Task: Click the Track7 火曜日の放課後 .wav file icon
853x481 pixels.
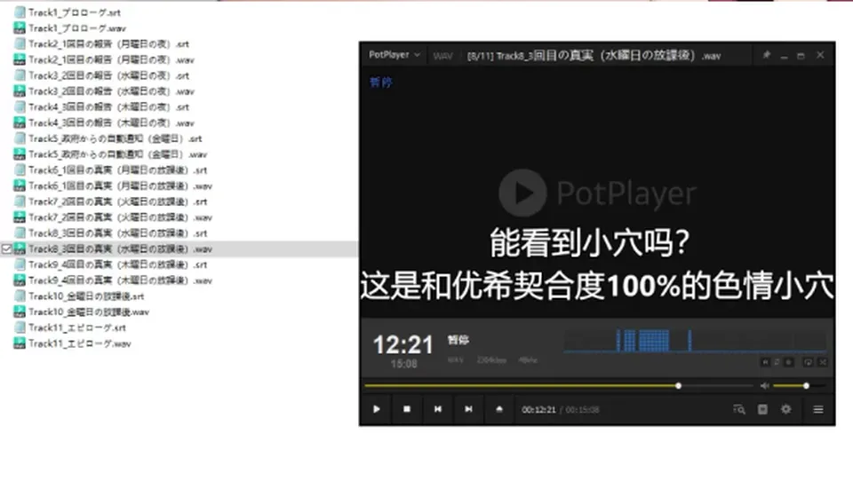Action: (20, 217)
